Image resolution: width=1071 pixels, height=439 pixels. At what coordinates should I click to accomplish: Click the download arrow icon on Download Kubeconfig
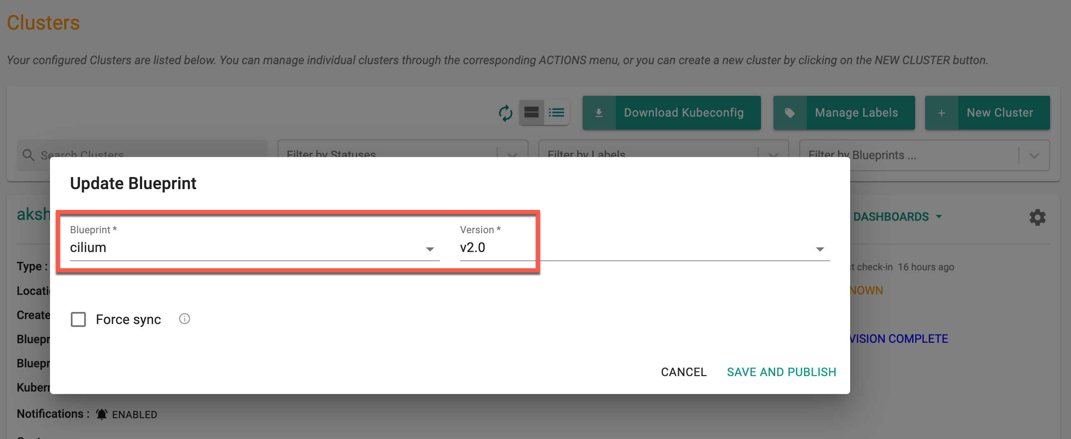click(x=599, y=113)
